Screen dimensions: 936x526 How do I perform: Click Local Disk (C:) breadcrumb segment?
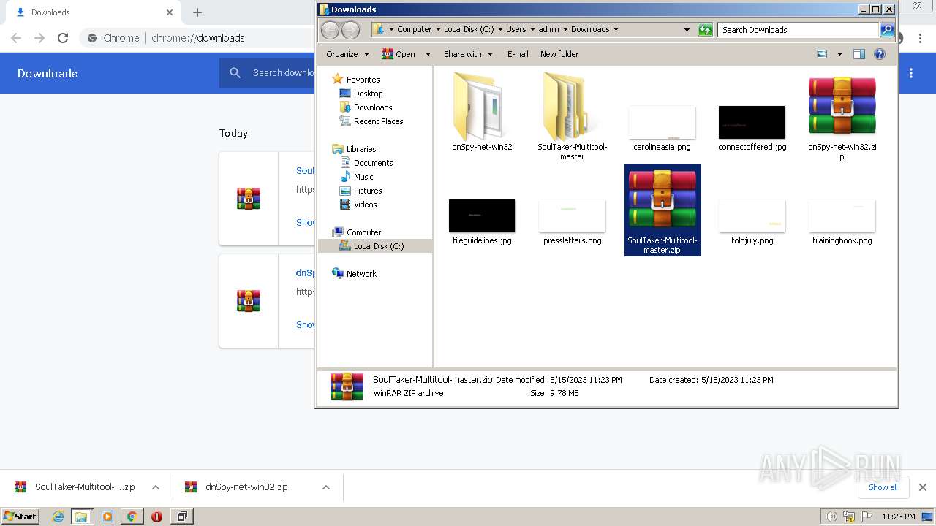pyautogui.click(x=469, y=30)
